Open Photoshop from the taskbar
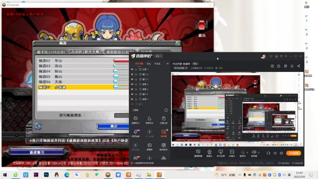Screen dimensions: 318x179 pos(46,175)
